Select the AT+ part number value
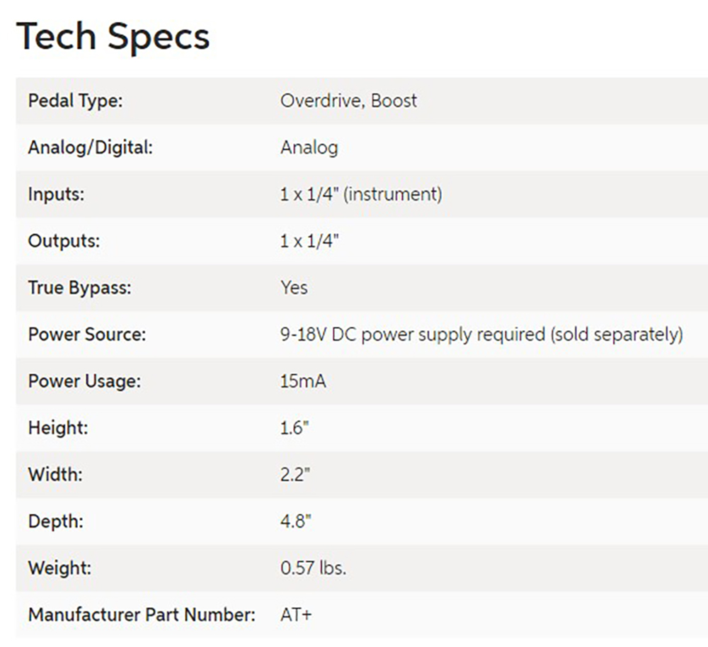The width and height of the screenshot is (708, 647). (296, 615)
